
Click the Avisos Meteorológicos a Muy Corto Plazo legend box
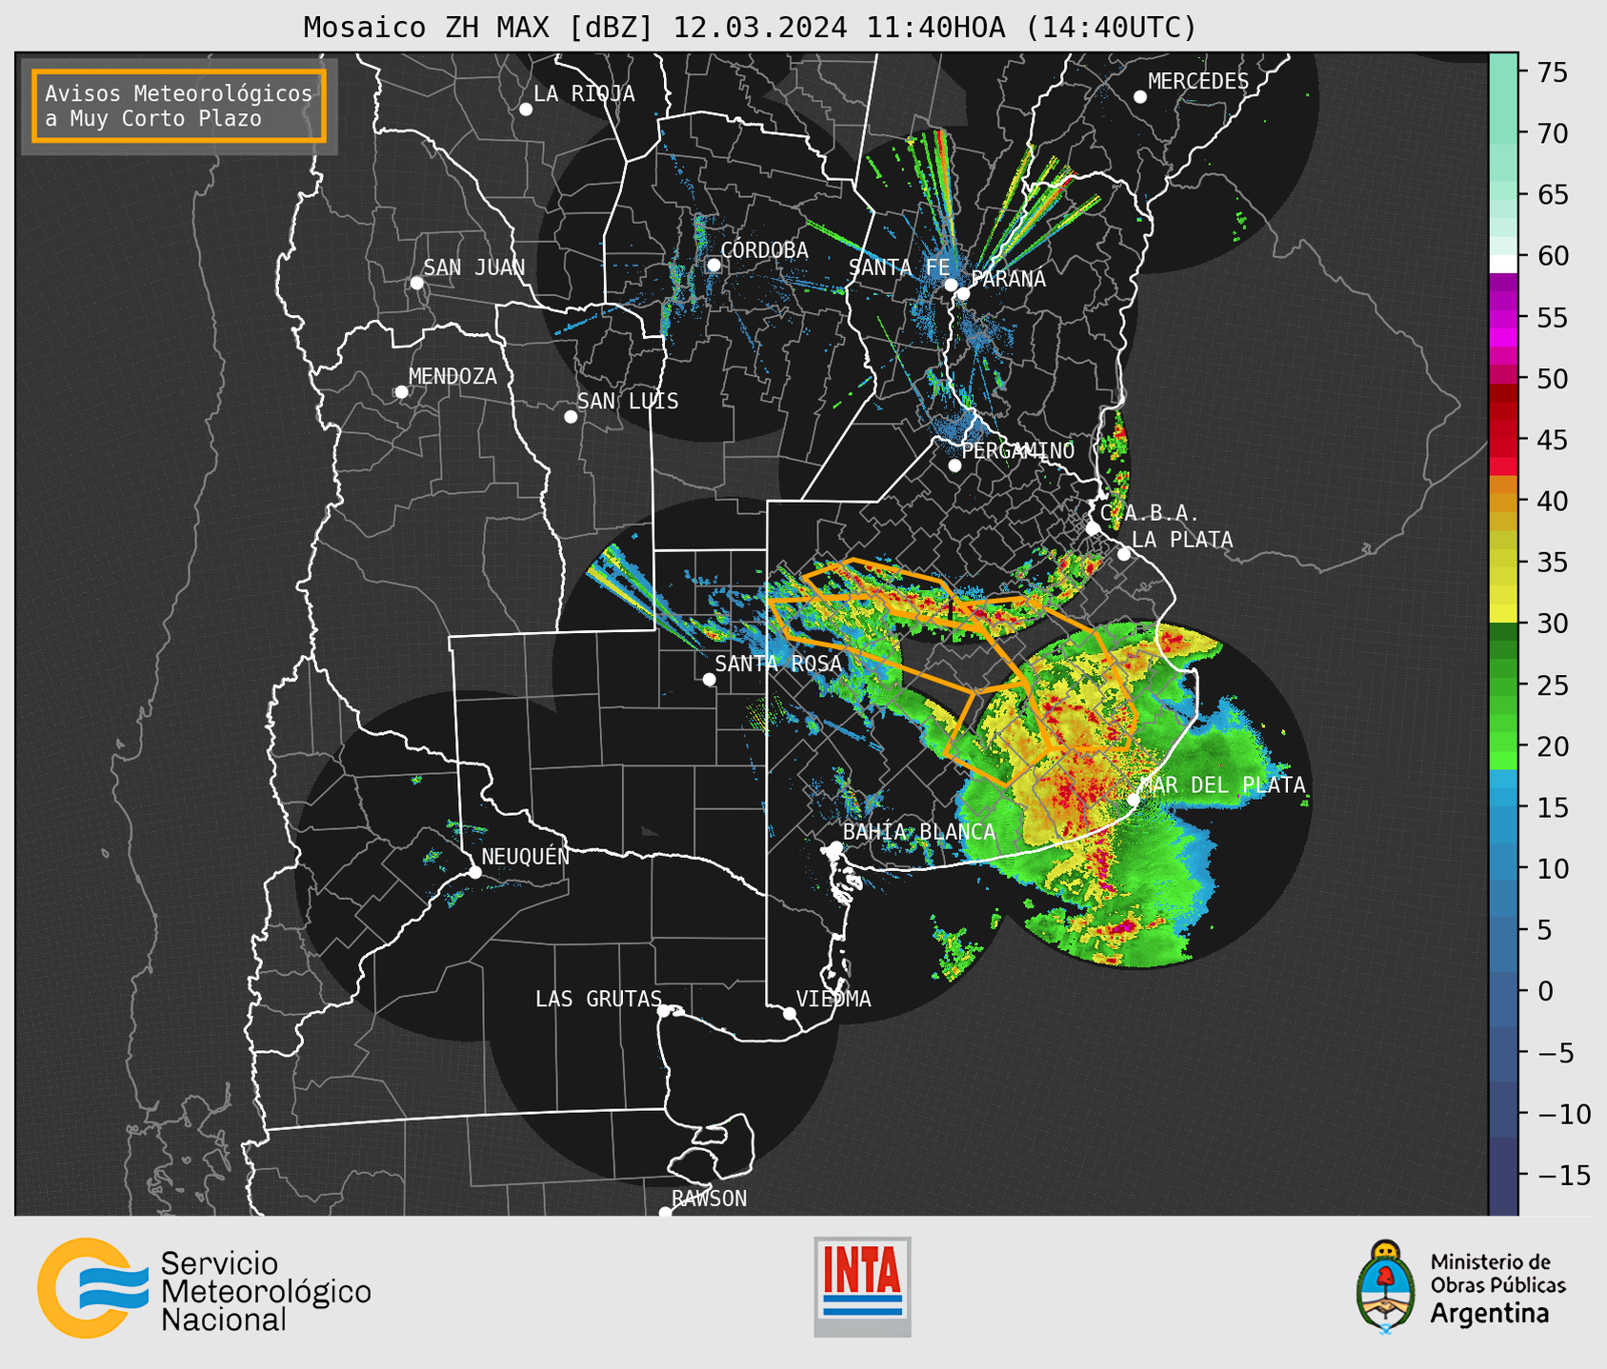pyautogui.click(x=179, y=106)
